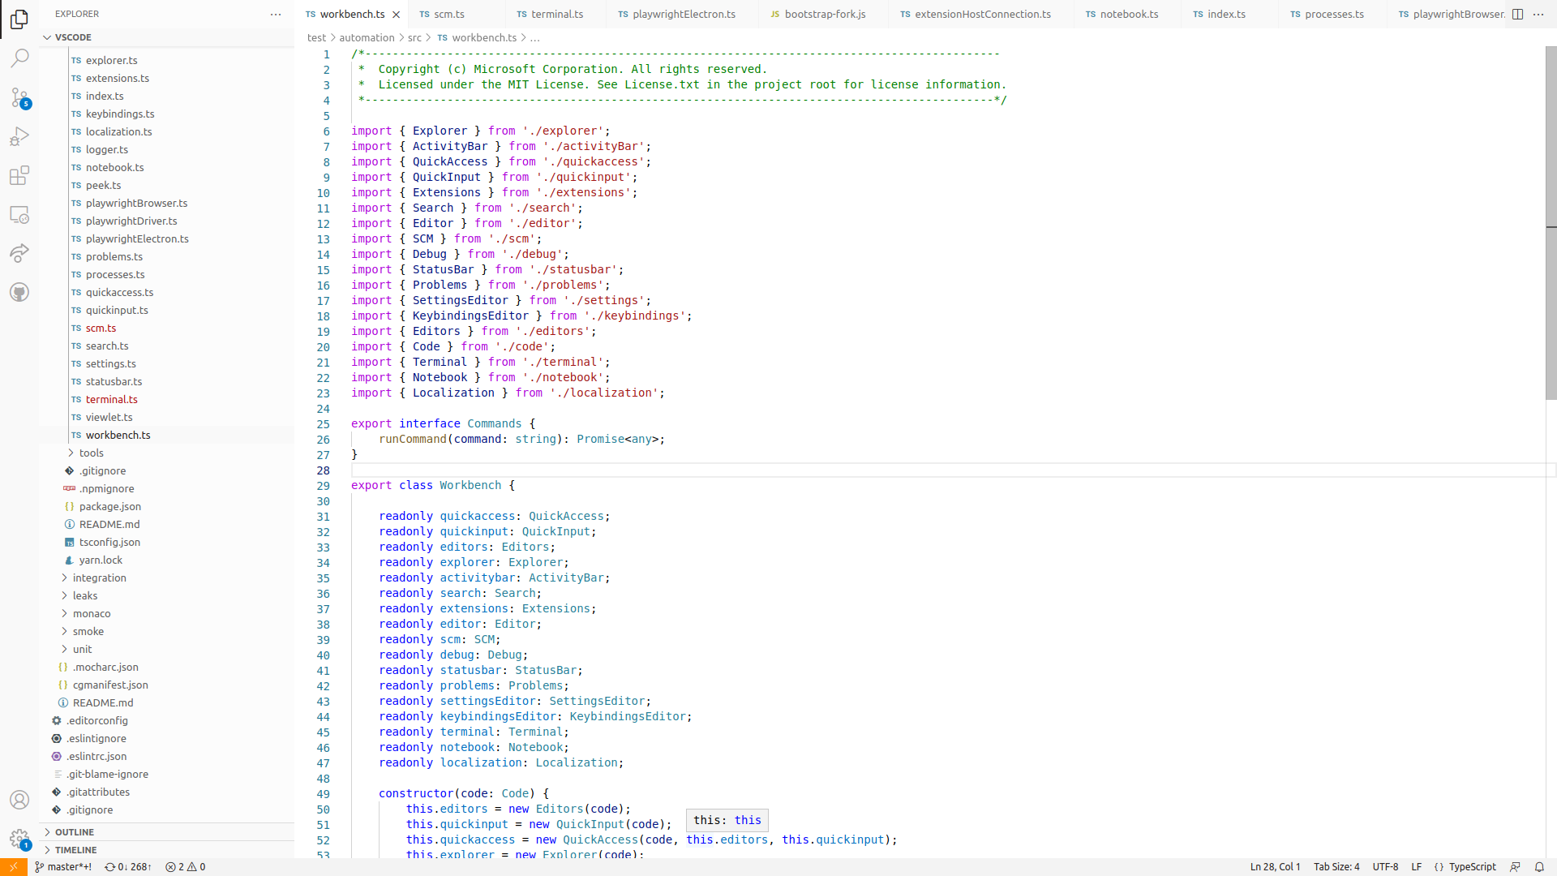Open the Extensions view
Screen dimensions: 1557x876
point(19,175)
